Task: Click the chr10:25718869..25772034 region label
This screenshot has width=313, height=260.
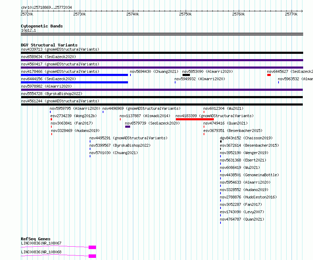Action: coord(46,7)
